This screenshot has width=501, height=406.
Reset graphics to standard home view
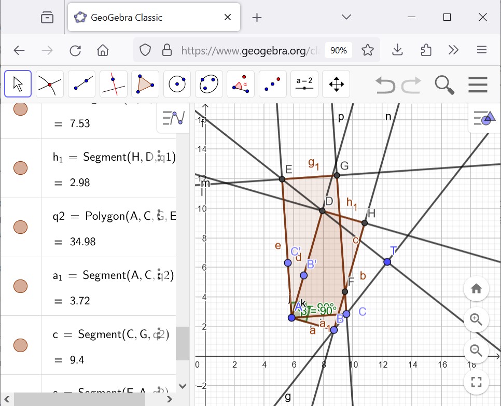[476, 289]
